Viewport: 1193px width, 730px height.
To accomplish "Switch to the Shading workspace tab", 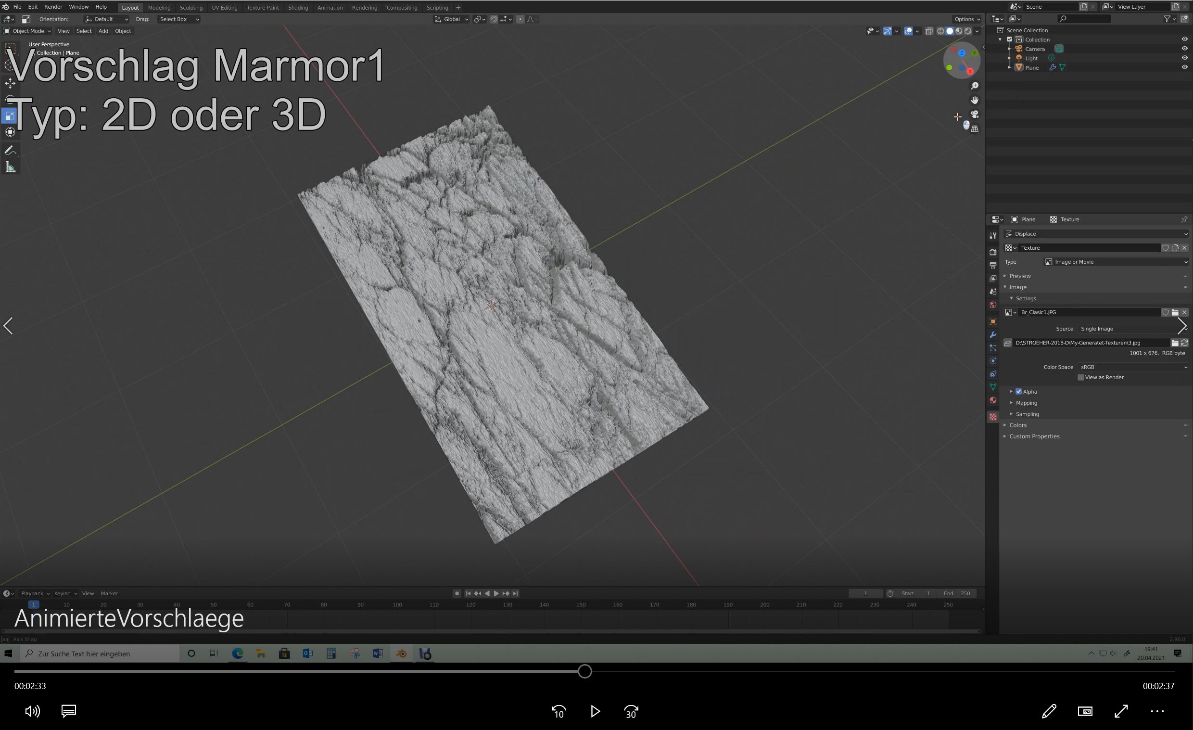I will (x=298, y=7).
